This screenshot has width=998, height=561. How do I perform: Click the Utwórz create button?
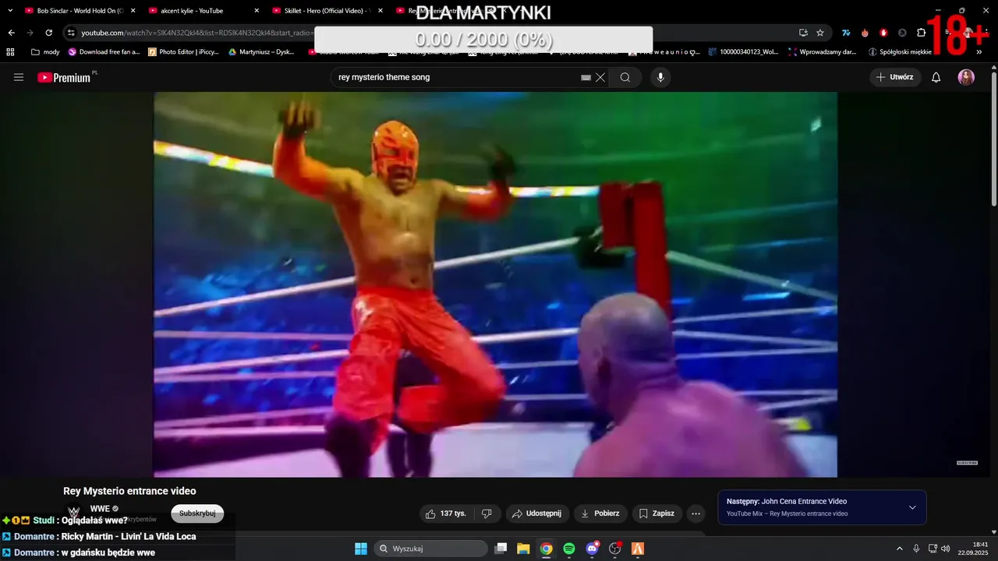pyautogui.click(x=895, y=77)
